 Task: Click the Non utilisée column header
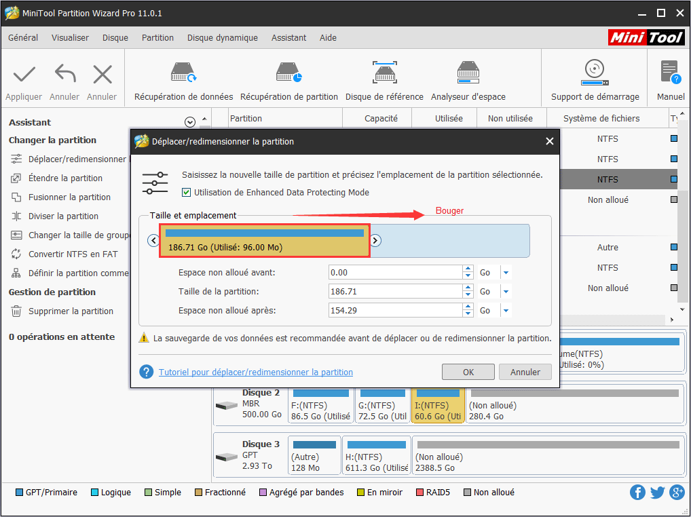512,119
